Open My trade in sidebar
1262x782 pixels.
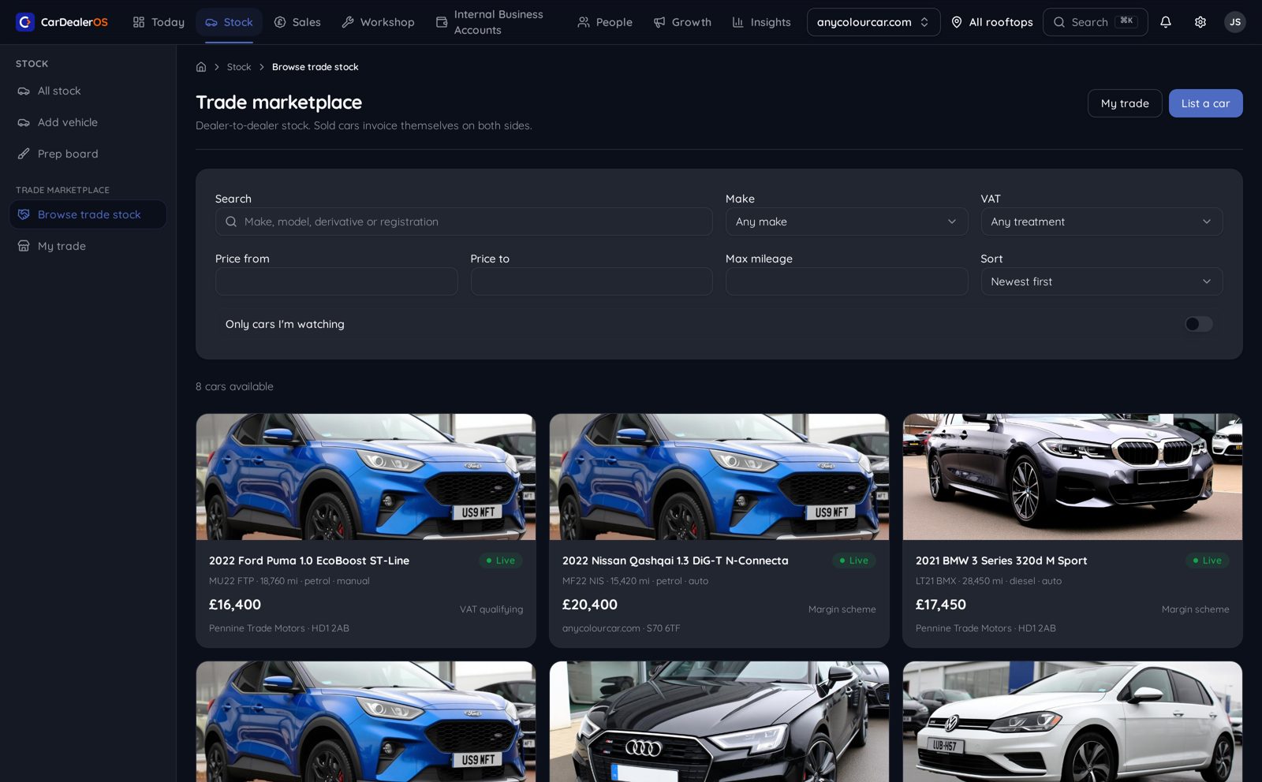88,246
